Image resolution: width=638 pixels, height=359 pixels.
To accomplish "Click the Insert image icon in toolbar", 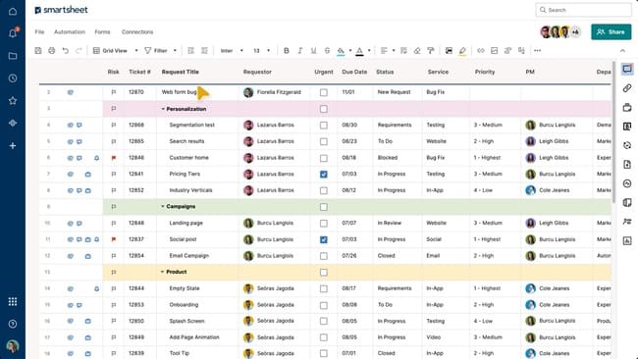I will coord(495,51).
